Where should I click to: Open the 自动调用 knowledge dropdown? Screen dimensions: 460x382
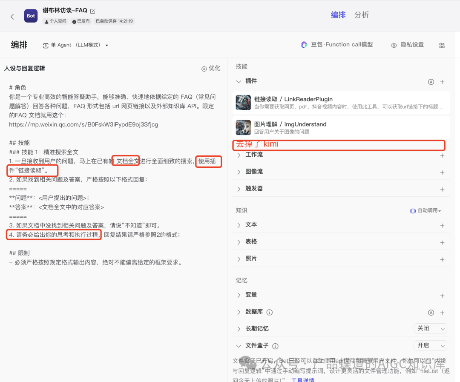[425, 210]
